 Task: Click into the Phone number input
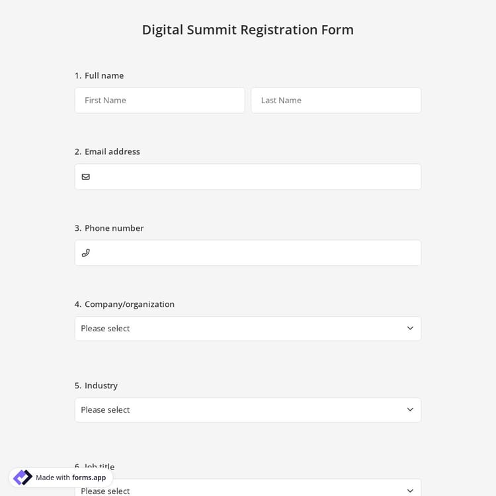pos(255,253)
